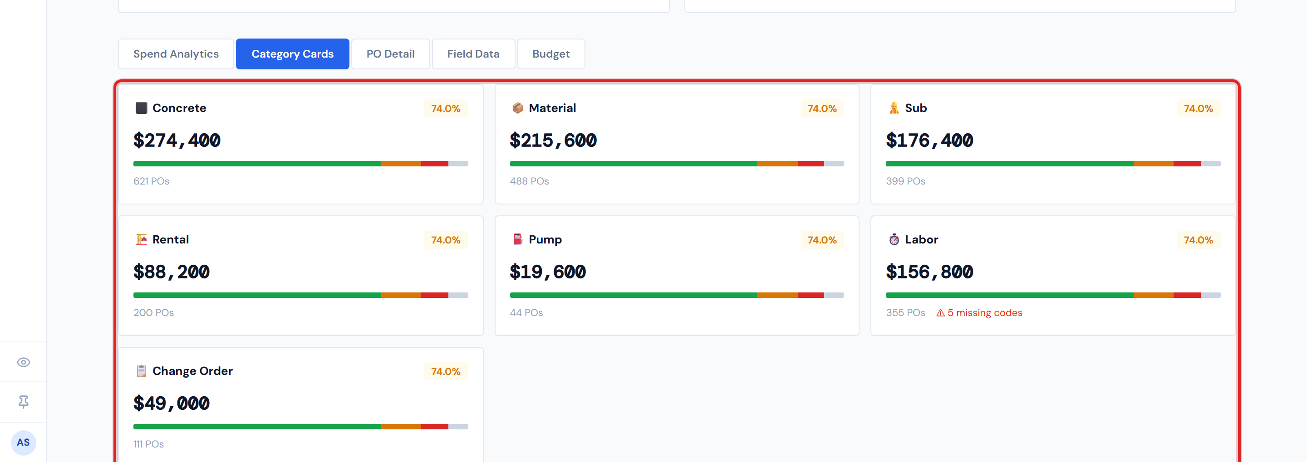The height and width of the screenshot is (462, 1307).
Task: Select the Category Cards tab
Action: 292,54
